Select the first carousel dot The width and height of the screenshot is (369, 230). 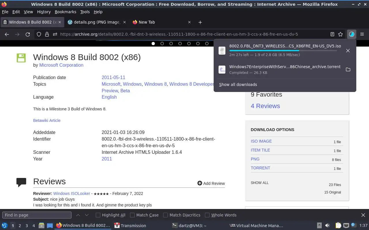coord(153,44)
